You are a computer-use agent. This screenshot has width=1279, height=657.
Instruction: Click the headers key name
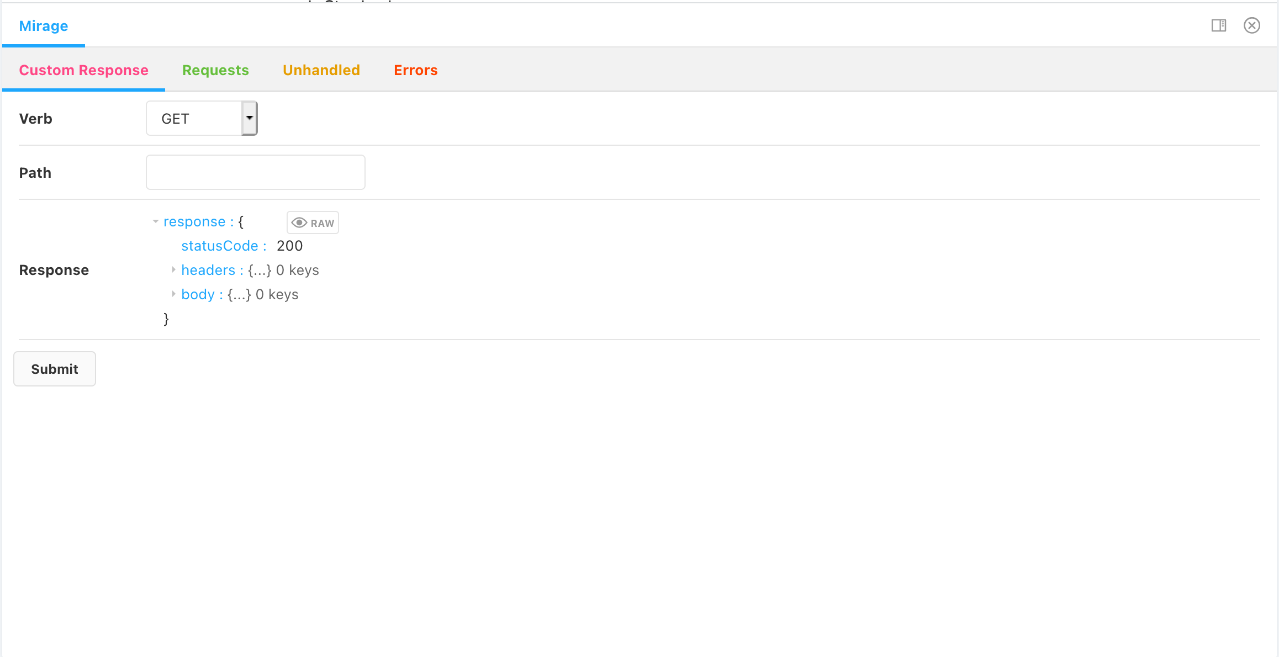pos(208,270)
